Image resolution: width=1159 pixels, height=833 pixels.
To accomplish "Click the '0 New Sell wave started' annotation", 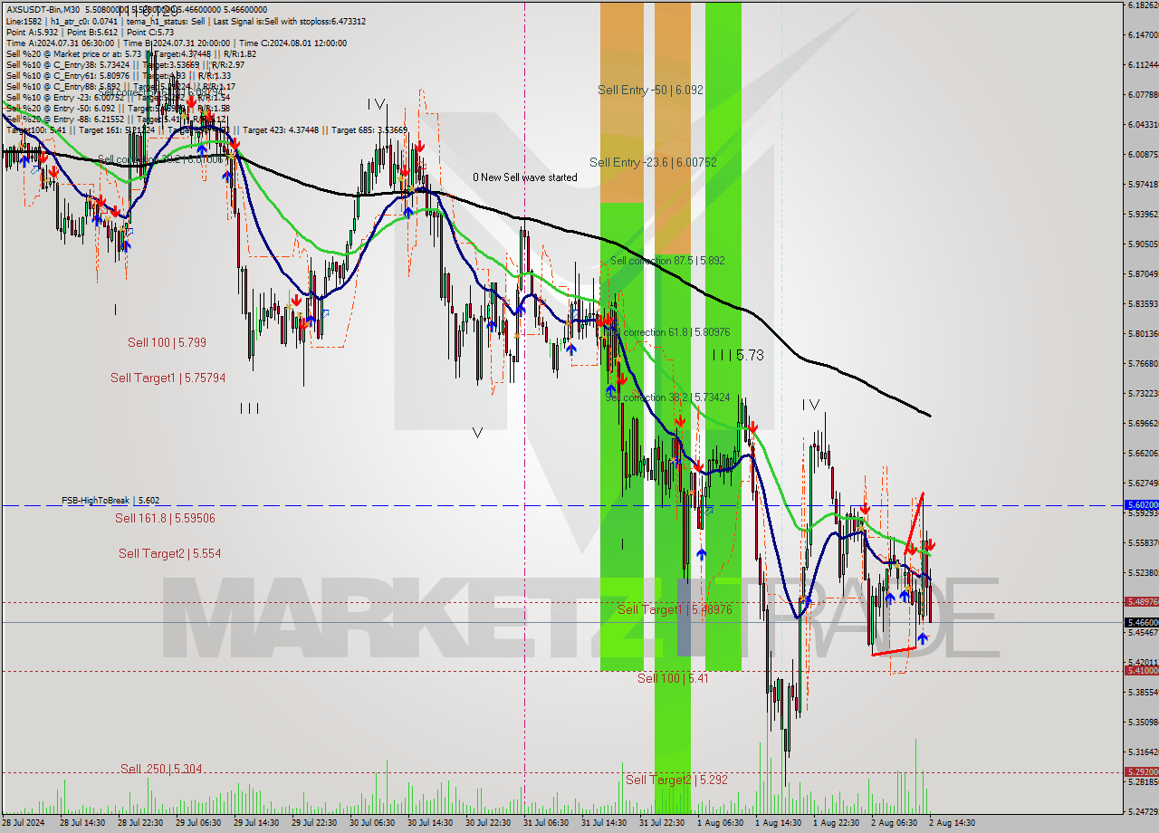I will [524, 177].
